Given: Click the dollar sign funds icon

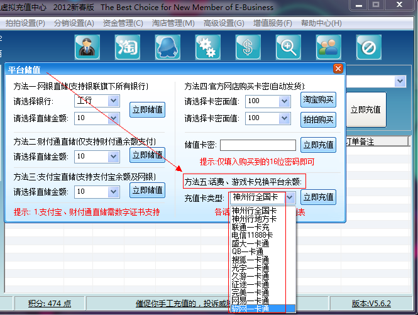Looking at the screenshot, I should point(248,47).
